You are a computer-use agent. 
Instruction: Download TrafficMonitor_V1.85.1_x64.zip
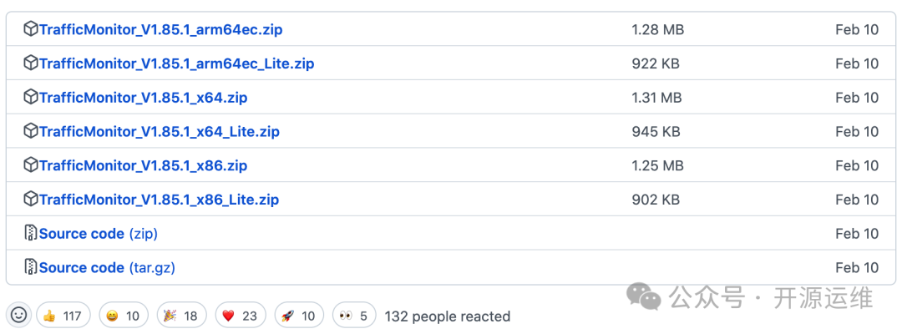(x=143, y=98)
